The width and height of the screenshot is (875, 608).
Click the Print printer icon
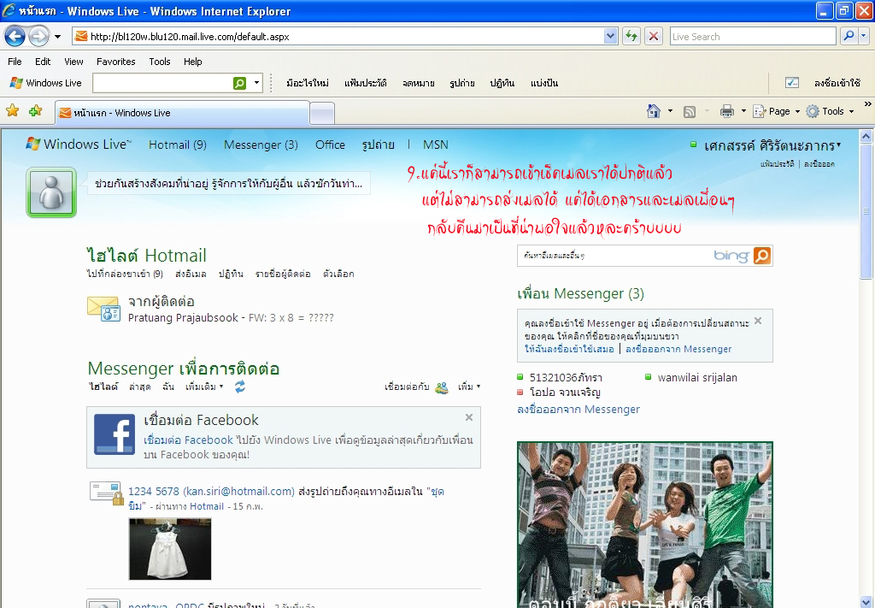[727, 111]
